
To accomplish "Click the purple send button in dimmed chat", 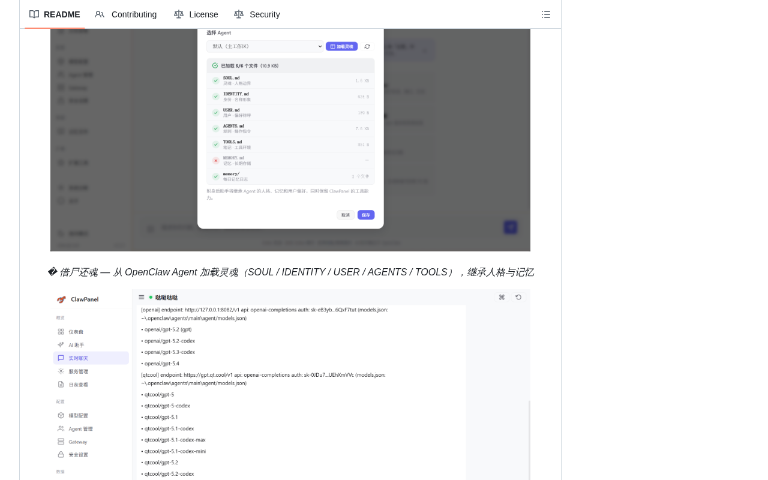I will (x=511, y=227).
